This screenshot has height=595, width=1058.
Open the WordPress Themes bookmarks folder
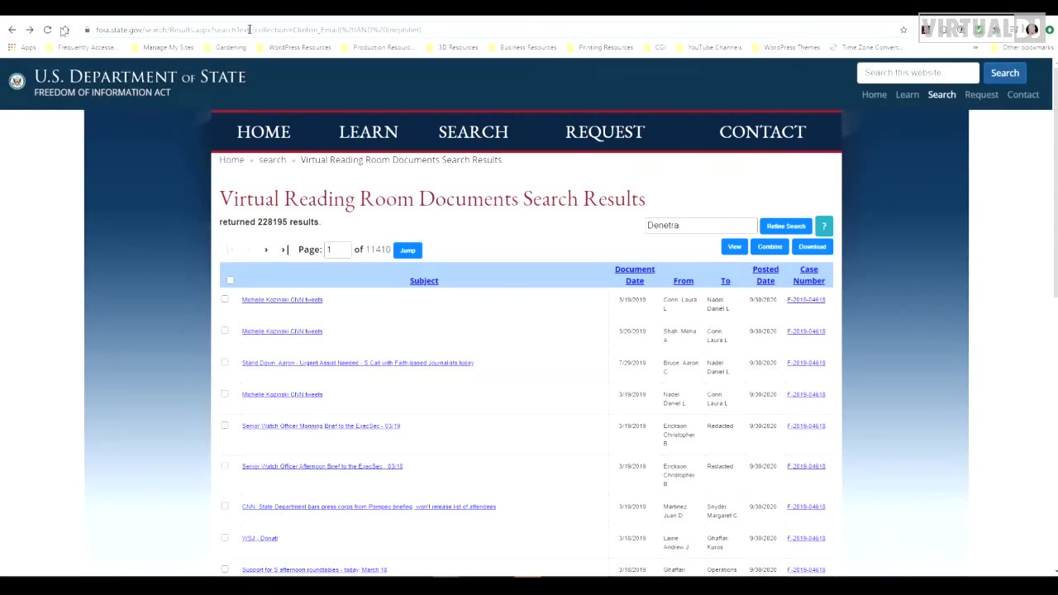[785, 47]
